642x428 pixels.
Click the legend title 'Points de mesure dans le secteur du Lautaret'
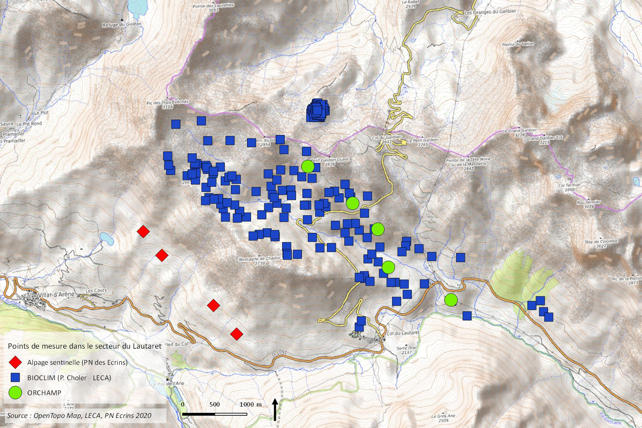click(84, 346)
